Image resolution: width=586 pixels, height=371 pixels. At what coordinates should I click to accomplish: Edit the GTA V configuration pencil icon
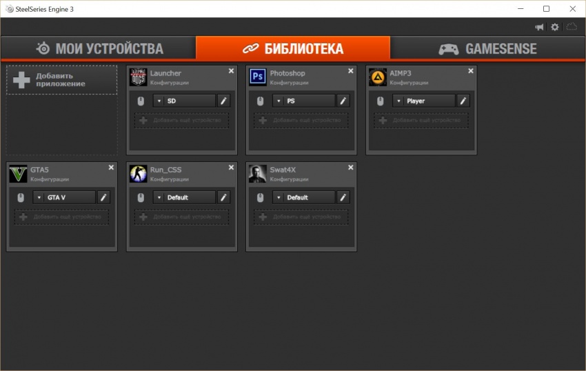point(103,197)
